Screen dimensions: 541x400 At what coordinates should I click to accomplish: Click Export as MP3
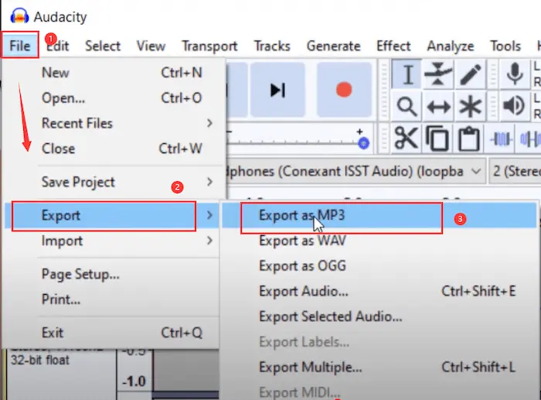pos(379,216)
